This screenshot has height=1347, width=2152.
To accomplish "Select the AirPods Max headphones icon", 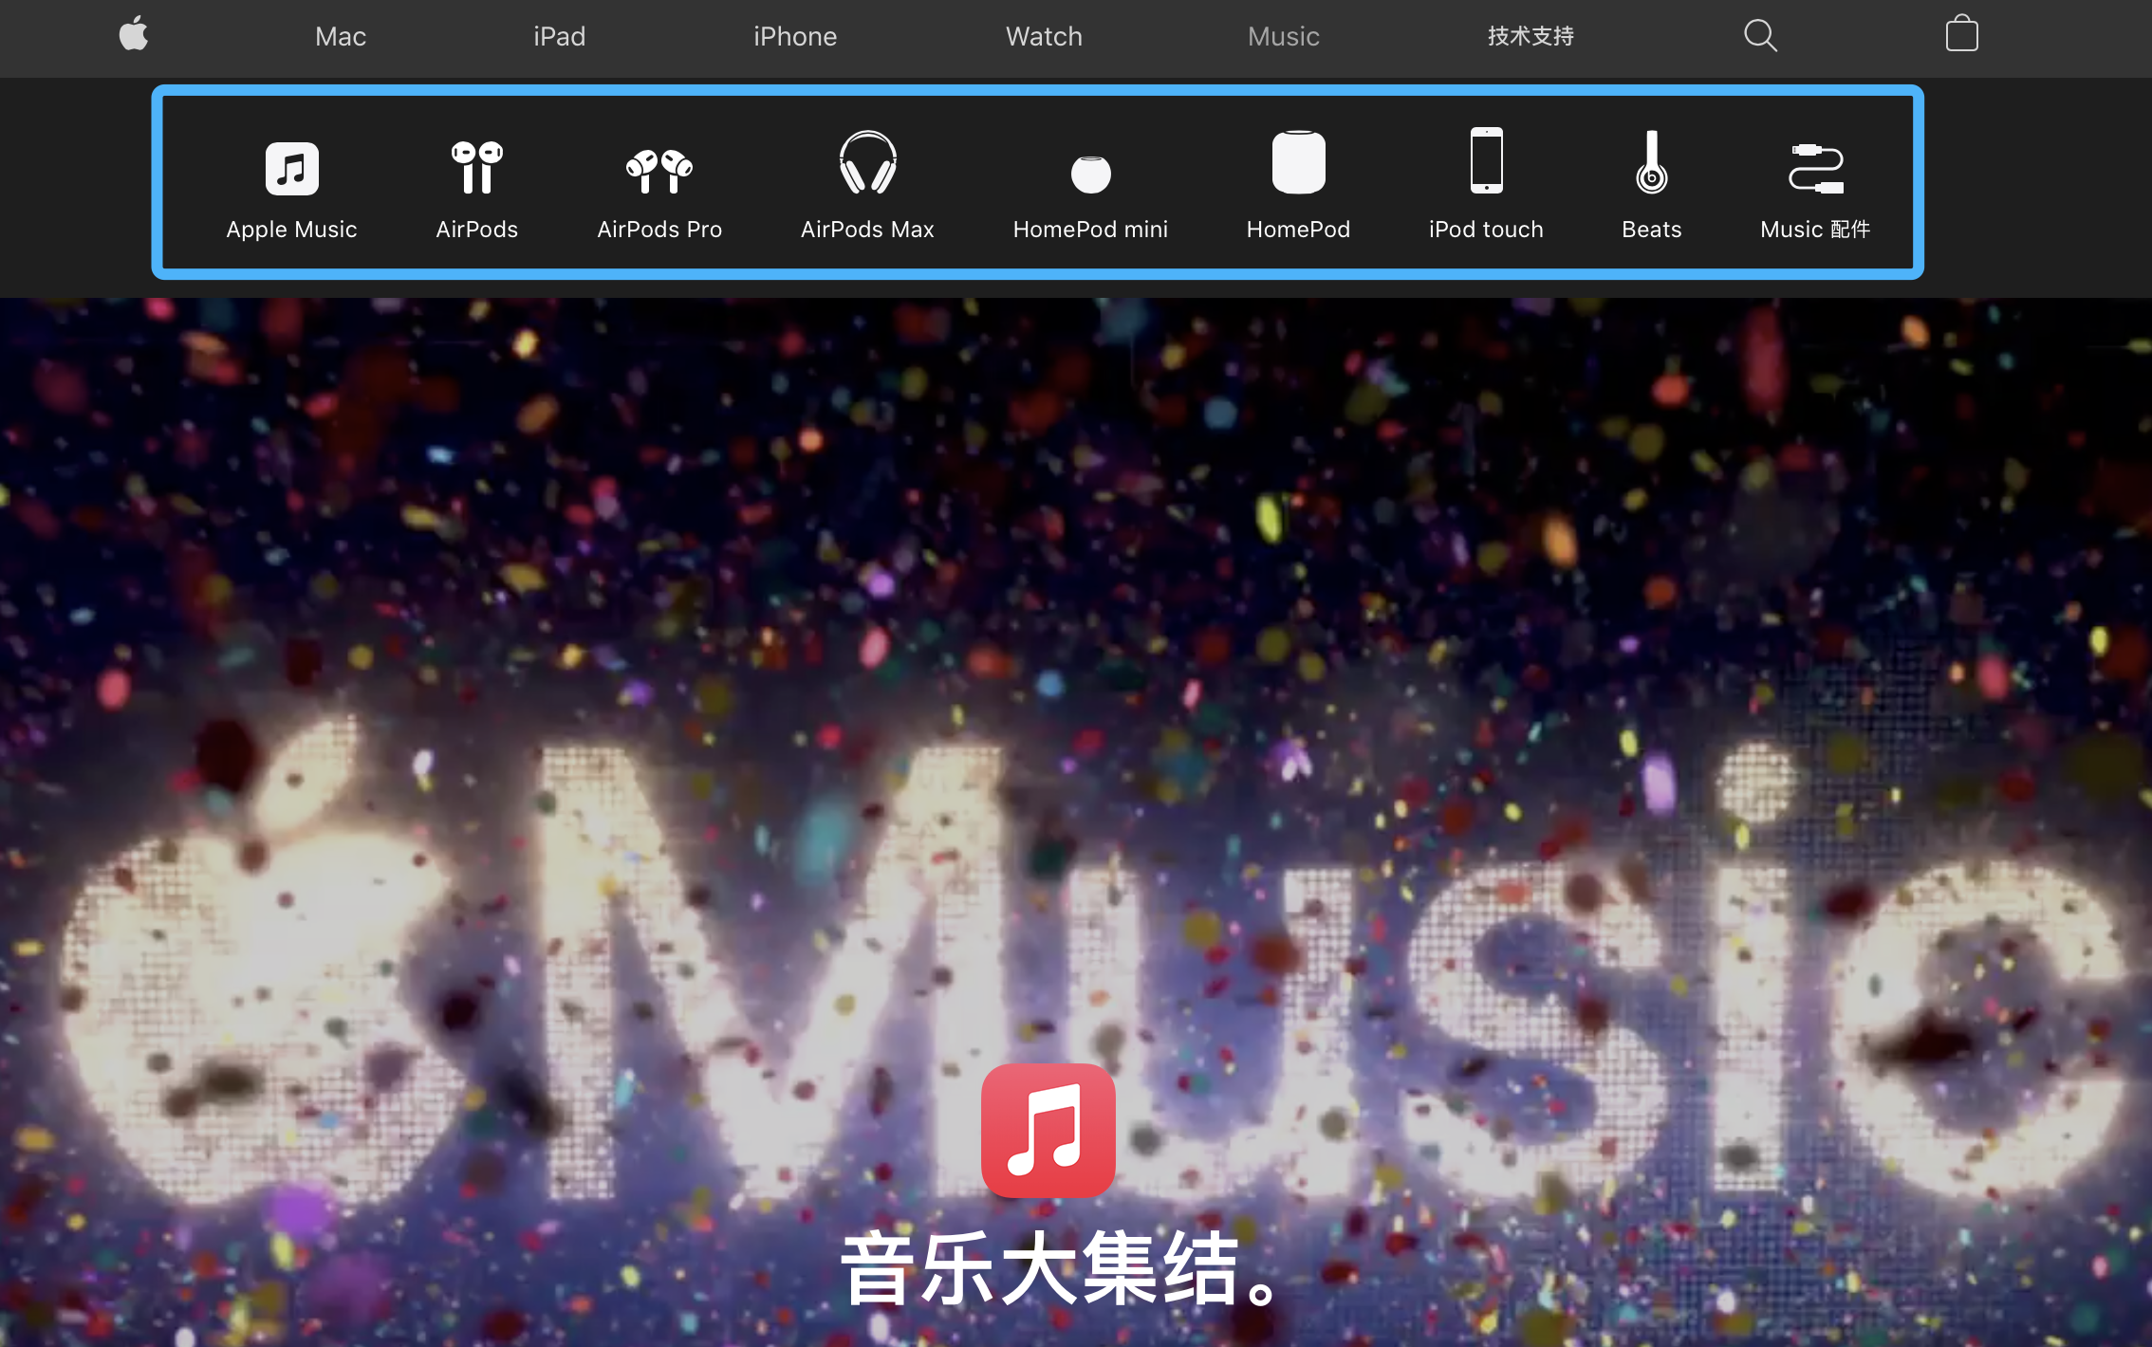I will coord(867,163).
